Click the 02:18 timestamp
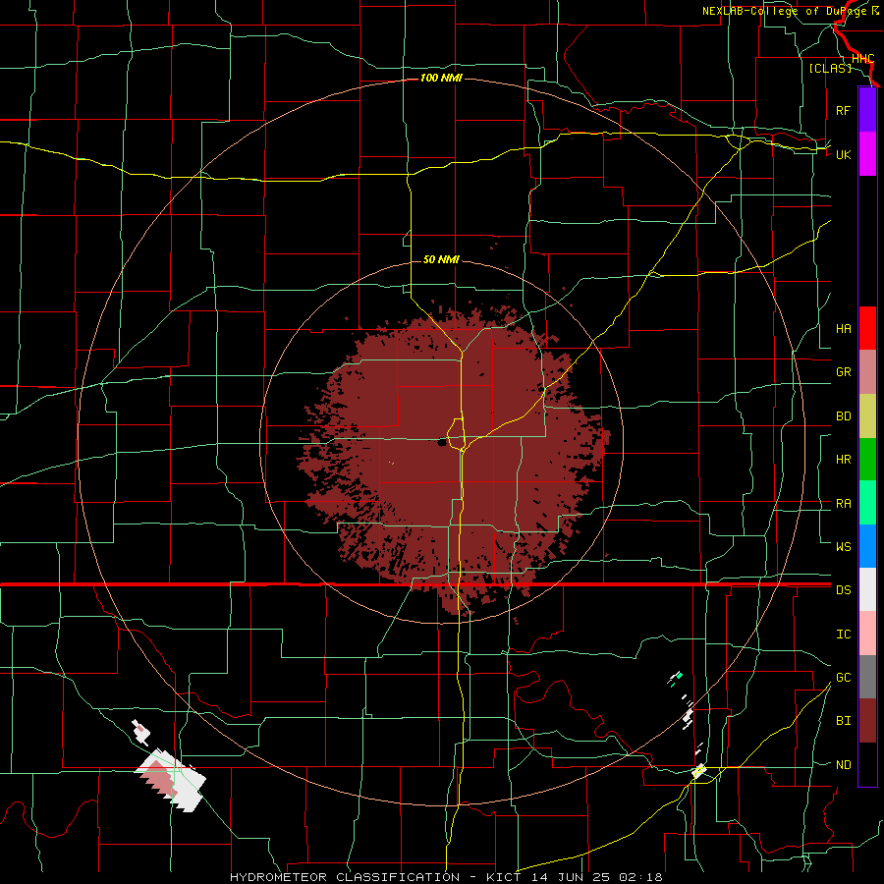This screenshot has height=884, width=884. click(639, 877)
